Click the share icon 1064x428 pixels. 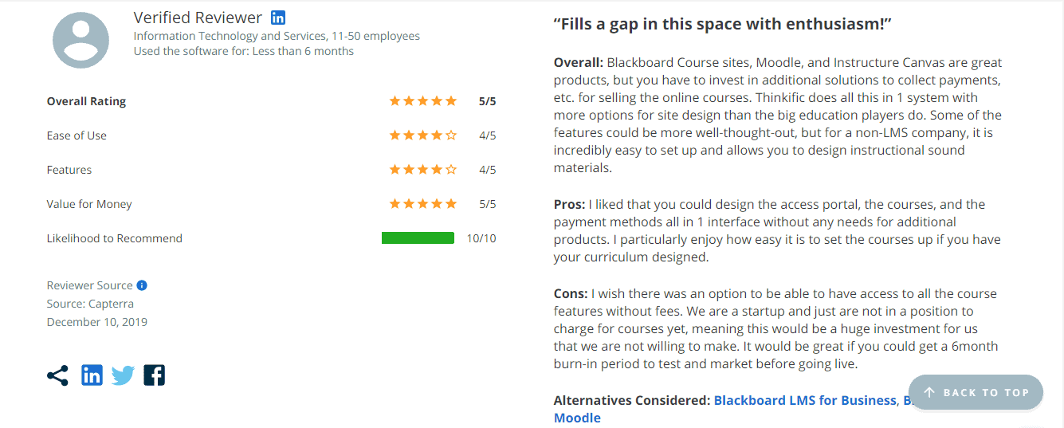[57, 375]
